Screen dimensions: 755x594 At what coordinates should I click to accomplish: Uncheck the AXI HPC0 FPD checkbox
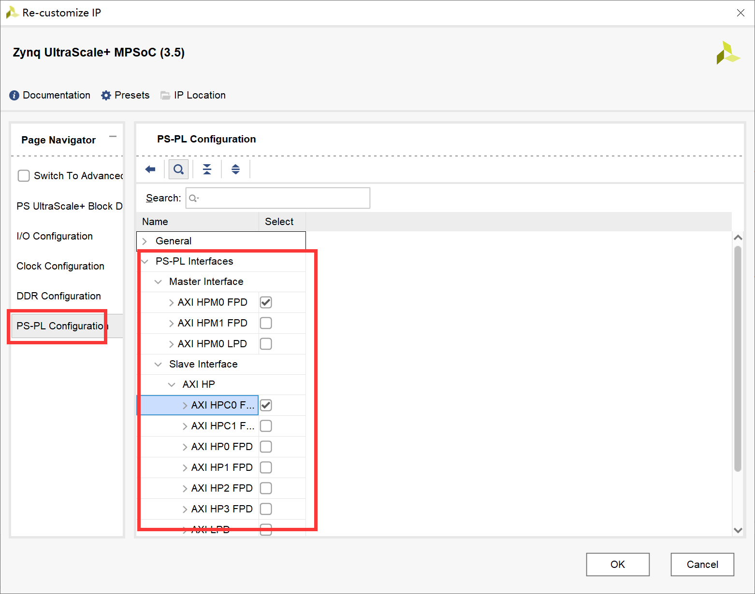pyautogui.click(x=266, y=405)
